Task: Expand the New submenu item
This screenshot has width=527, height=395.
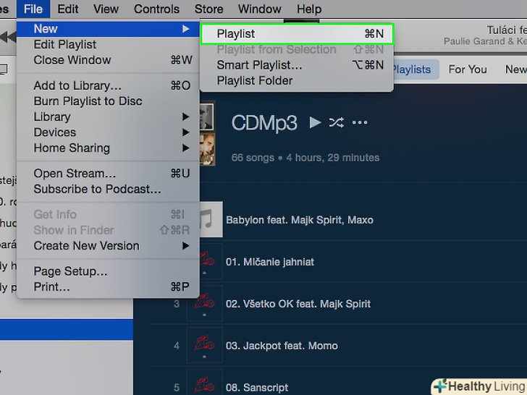Action: pyautogui.click(x=108, y=29)
